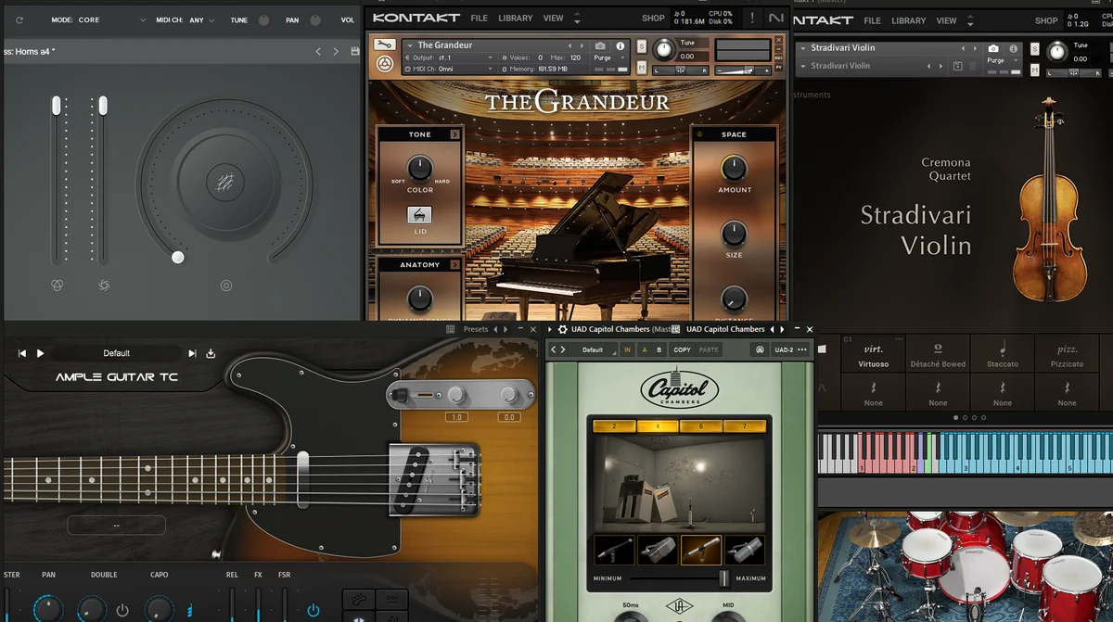Mute The Grandeur with the M button
The height and width of the screenshot is (622, 1113).
642,67
